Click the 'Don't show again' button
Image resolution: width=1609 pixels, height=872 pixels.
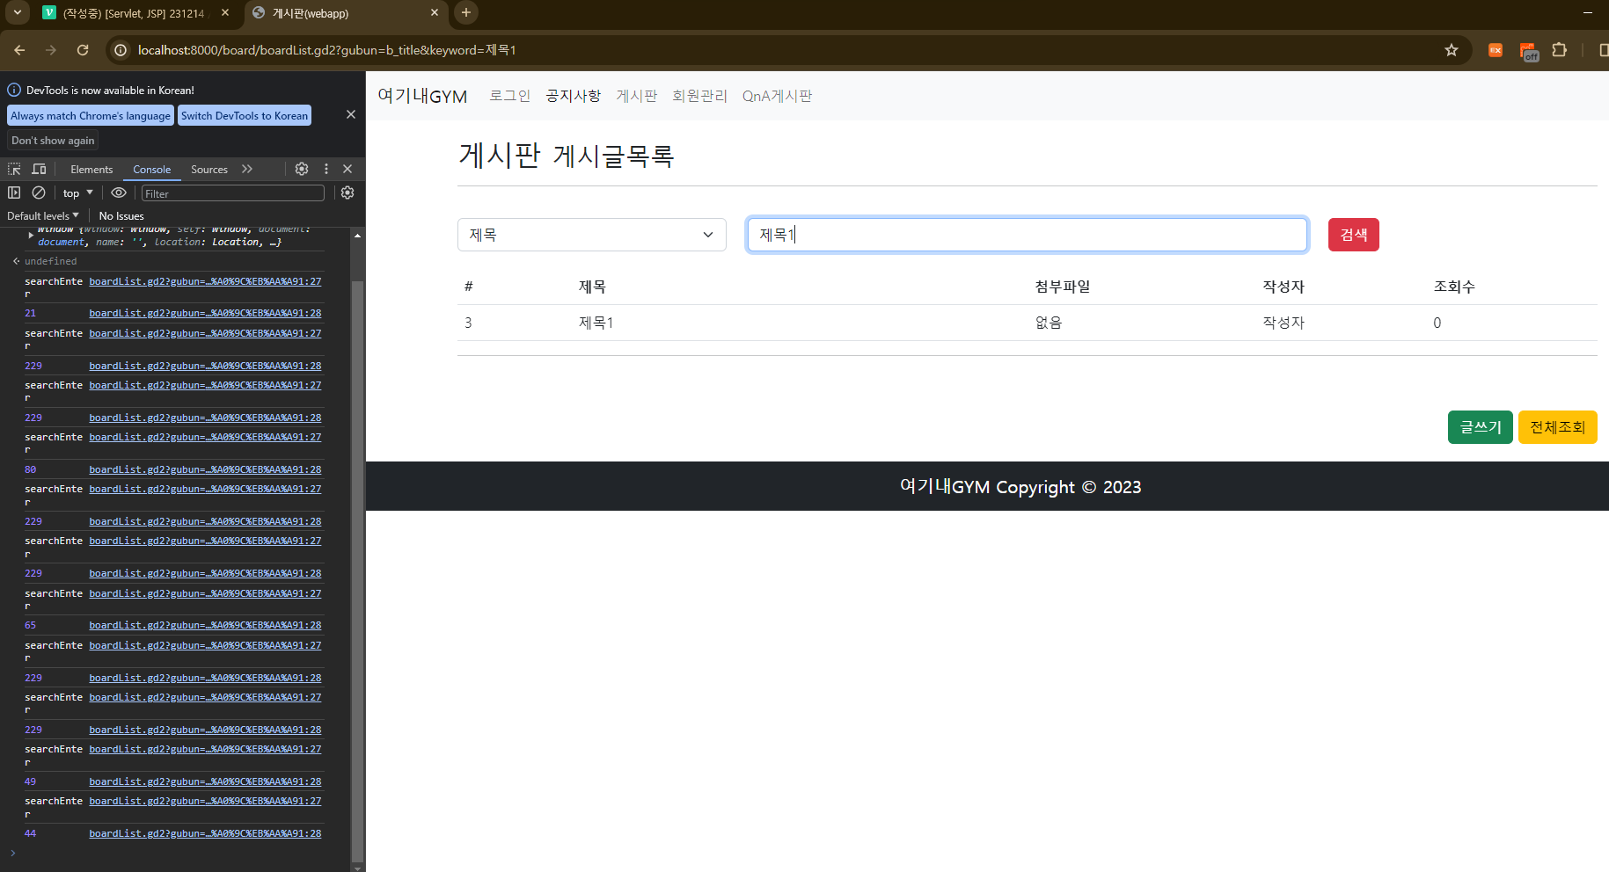[x=53, y=141]
